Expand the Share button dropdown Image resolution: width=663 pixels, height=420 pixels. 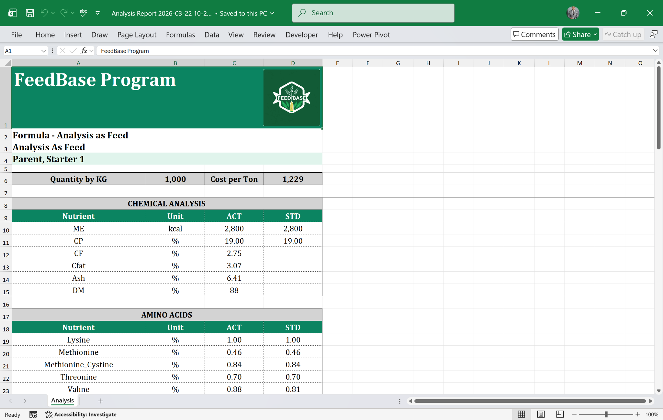pyautogui.click(x=595, y=34)
